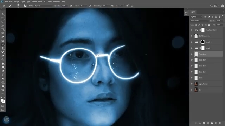Select the Clone Stamp tool
This screenshot has height=126, width=225.
click(3, 48)
